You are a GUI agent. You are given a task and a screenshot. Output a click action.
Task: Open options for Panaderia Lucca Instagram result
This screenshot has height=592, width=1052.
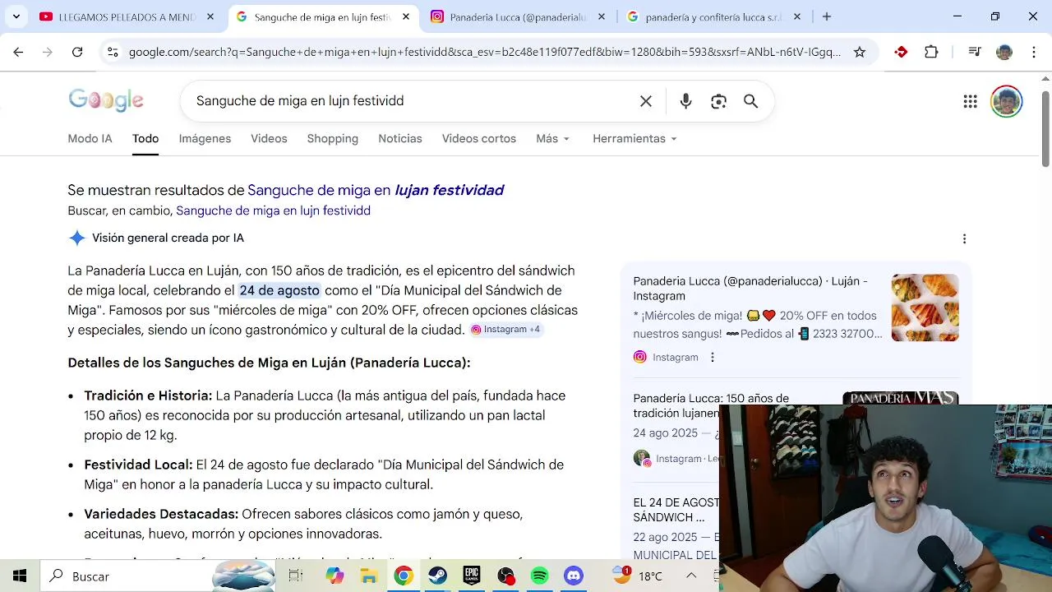(713, 357)
